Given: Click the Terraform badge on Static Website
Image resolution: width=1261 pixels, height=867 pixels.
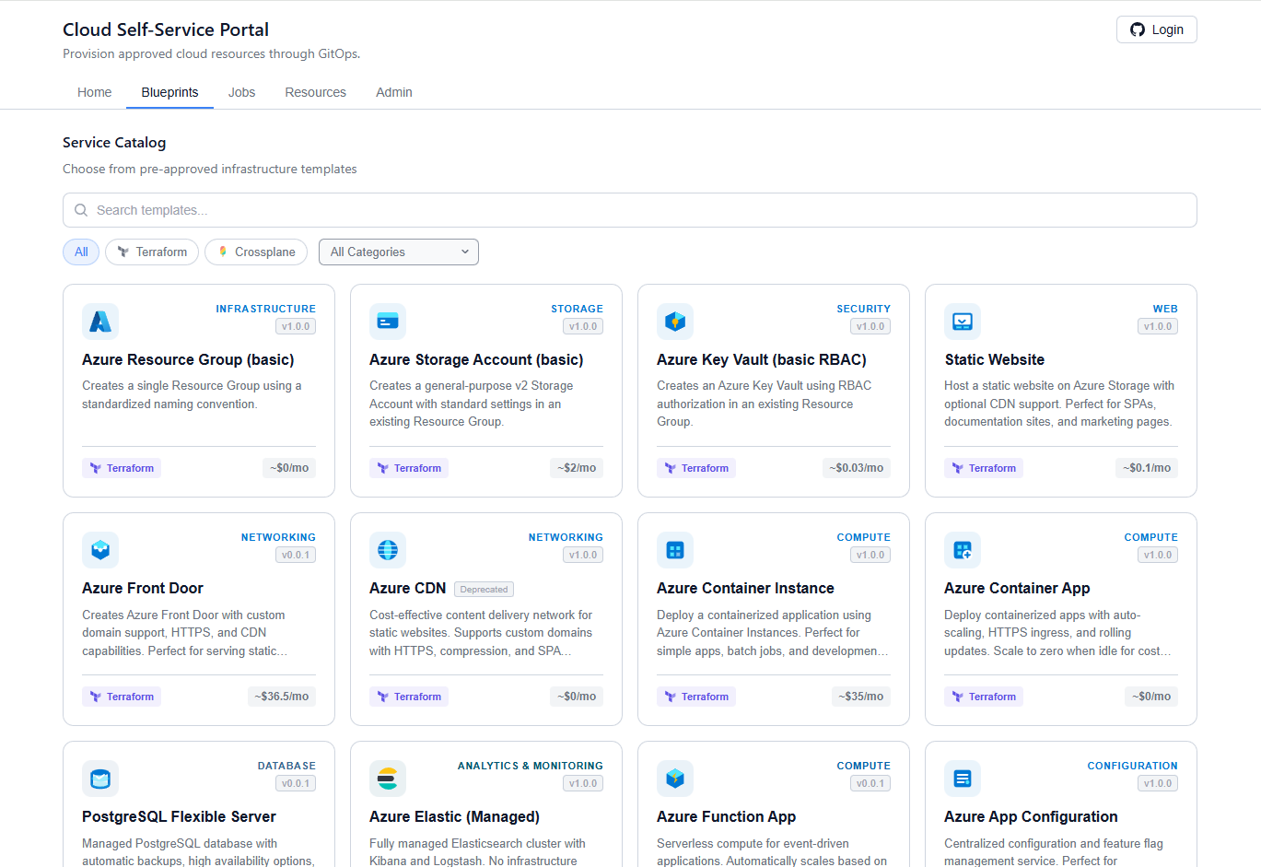Looking at the screenshot, I should (x=983, y=467).
